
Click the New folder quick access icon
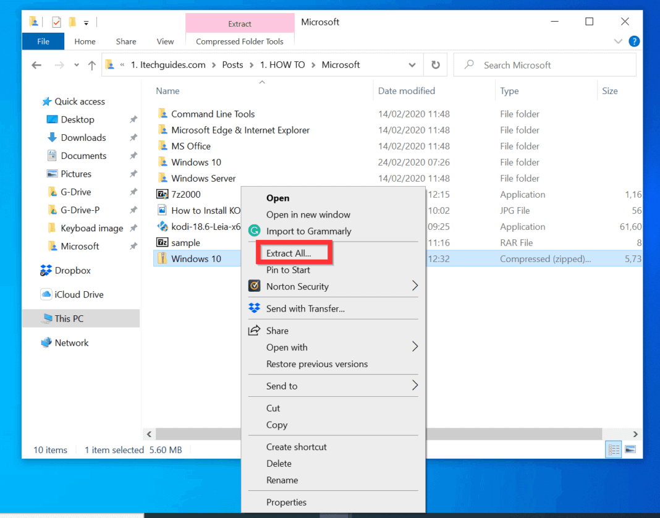pyautogui.click(x=72, y=22)
